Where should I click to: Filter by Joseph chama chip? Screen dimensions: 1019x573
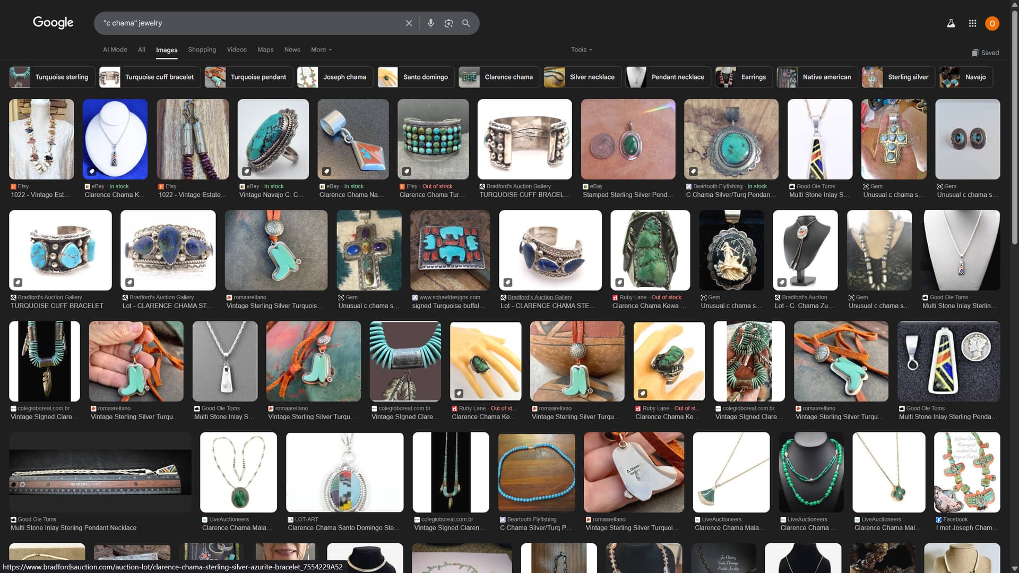pyautogui.click(x=335, y=77)
